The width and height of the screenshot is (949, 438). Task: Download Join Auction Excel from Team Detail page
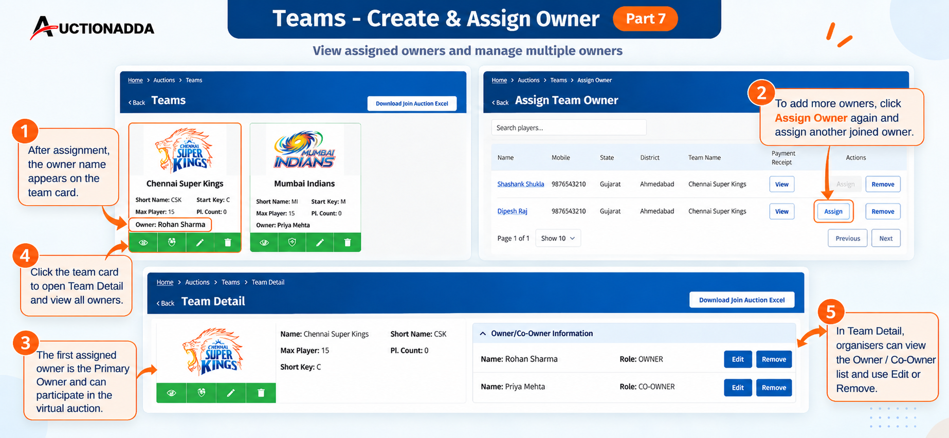pyautogui.click(x=742, y=300)
